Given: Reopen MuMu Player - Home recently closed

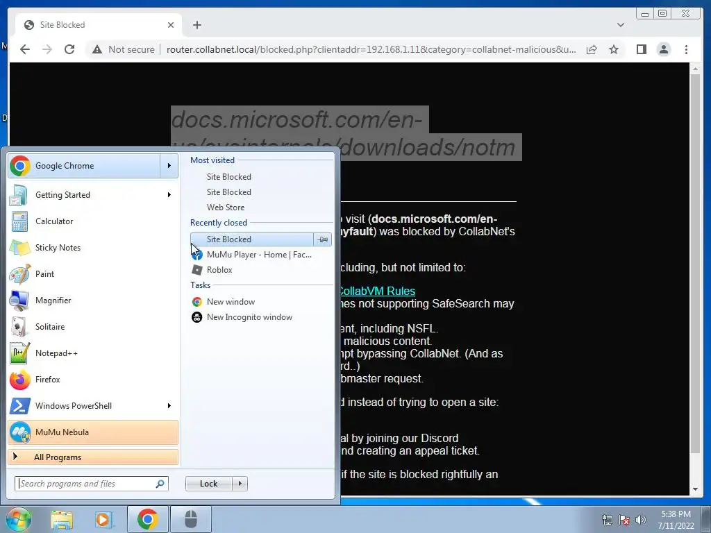Looking at the screenshot, I should click(261, 255).
